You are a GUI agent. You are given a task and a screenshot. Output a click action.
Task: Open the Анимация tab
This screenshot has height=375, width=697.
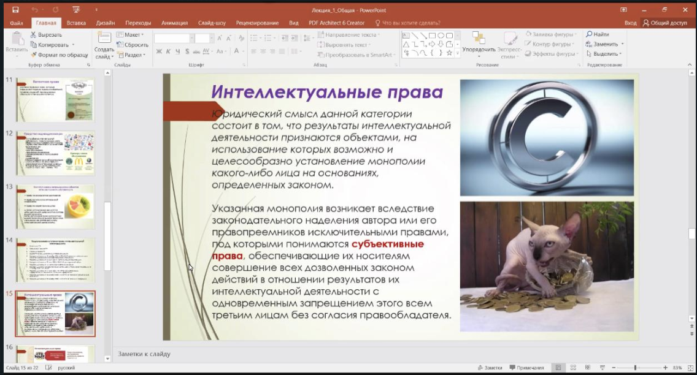pyautogui.click(x=174, y=23)
